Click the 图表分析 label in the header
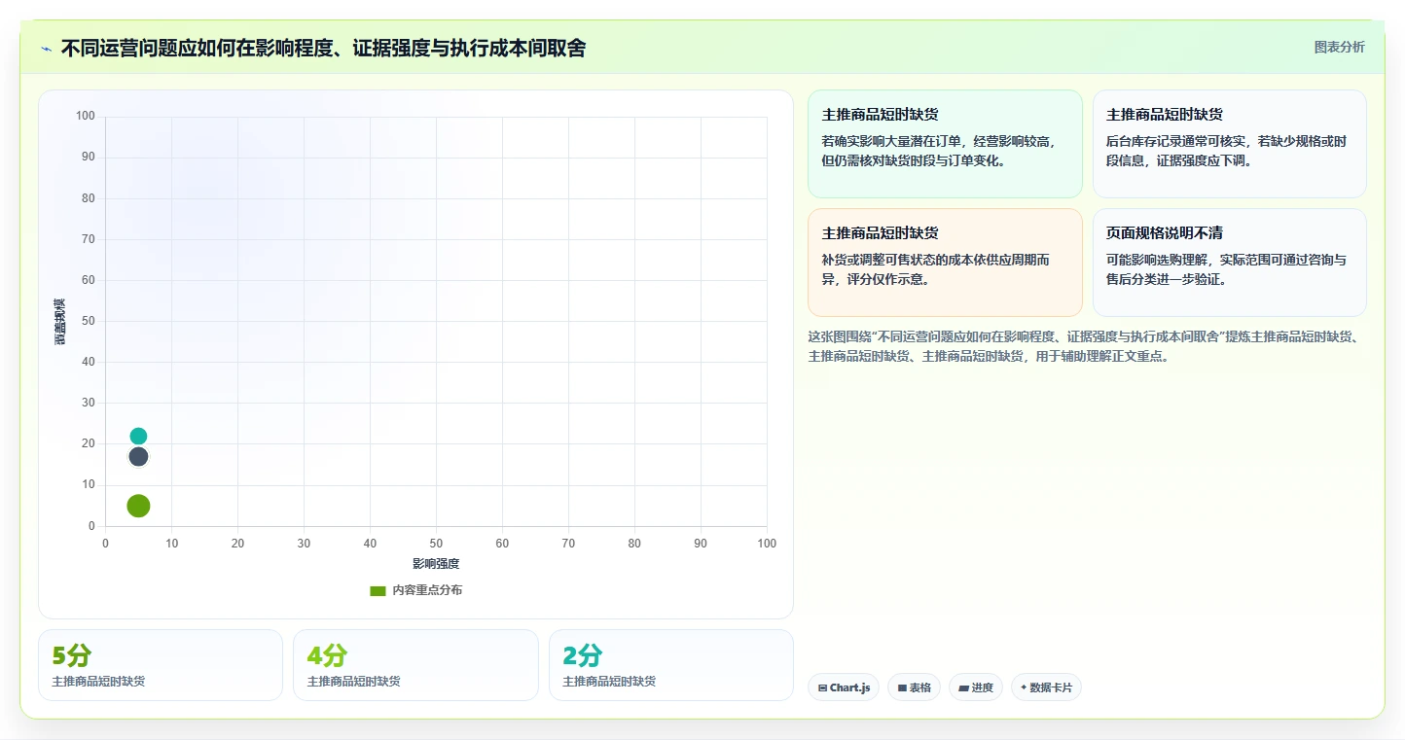This screenshot has height=740, width=1405. tap(1339, 47)
